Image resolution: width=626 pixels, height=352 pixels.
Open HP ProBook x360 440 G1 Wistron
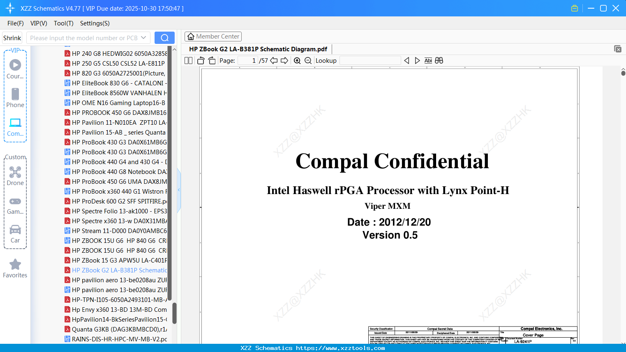(116, 191)
